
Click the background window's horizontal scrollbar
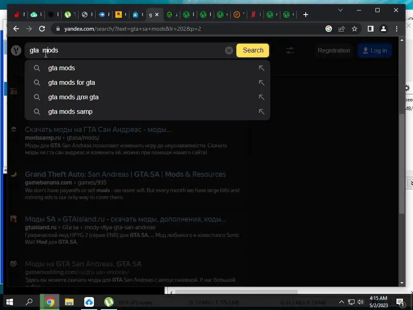[236, 292]
